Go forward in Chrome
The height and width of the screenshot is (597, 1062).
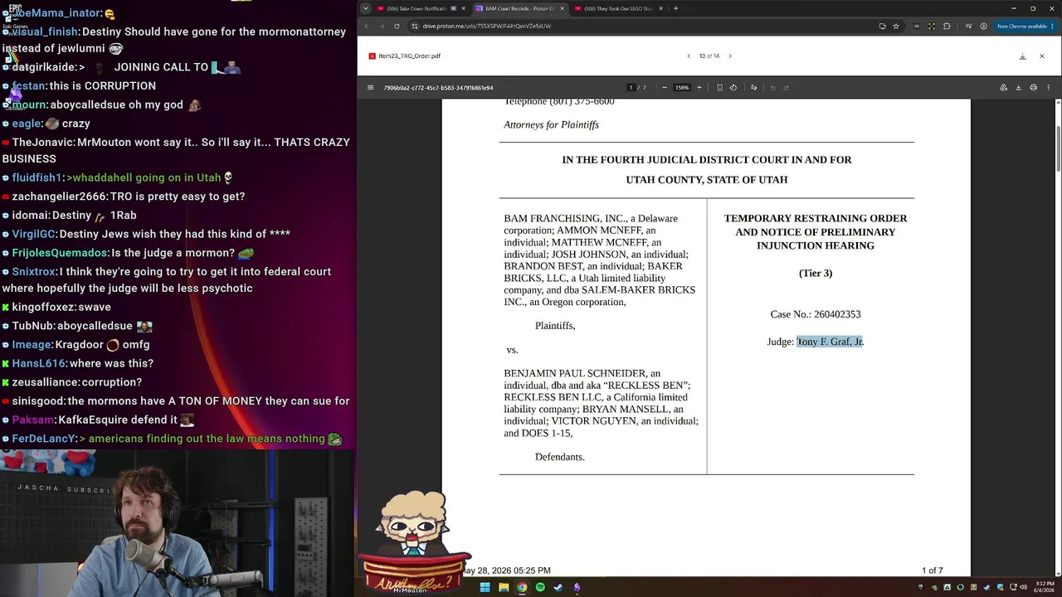tap(382, 26)
